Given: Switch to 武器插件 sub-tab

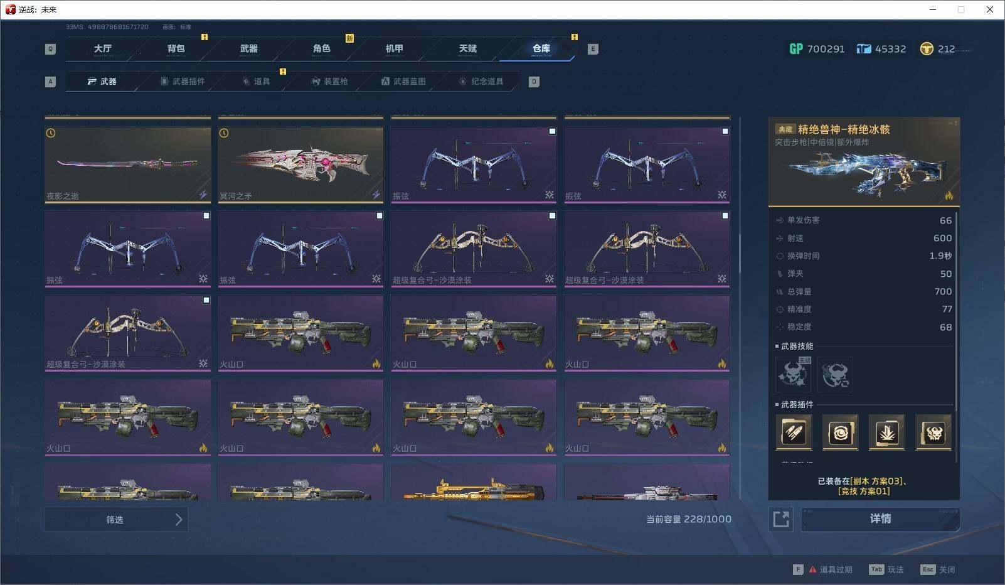Looking at the screenshot, I should click(x=183, y=82).
